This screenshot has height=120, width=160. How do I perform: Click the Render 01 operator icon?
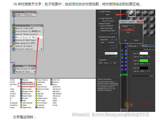(x=14, y=15)
